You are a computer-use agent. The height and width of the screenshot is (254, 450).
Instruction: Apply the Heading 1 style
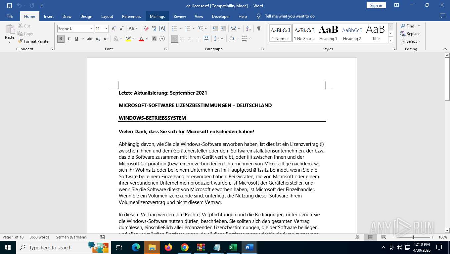click(328, 33)
